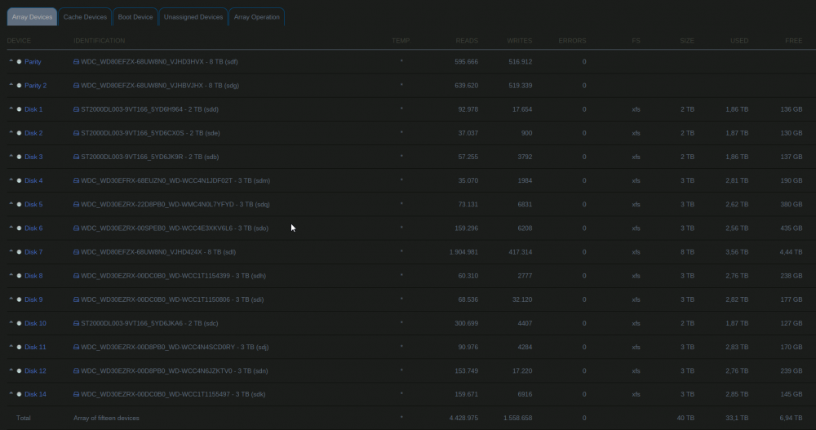Open the Disk 10 settings link
This screenshot has height=430, width=816.
point(35,323)
